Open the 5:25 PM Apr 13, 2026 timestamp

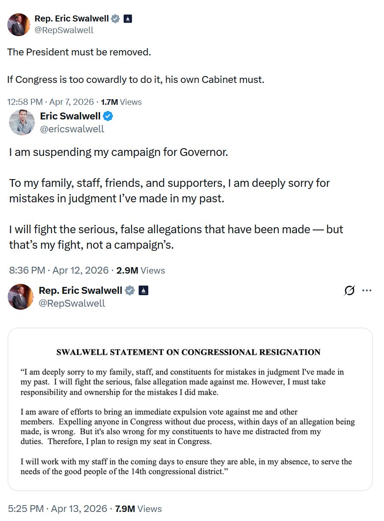click(x=58, y=509)
